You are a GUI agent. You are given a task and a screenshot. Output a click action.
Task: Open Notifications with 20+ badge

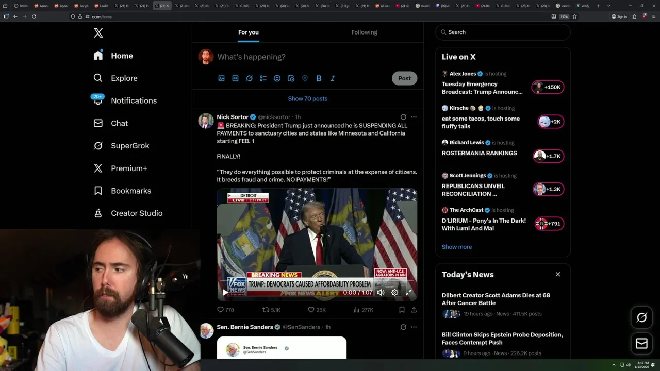(124, 100)
